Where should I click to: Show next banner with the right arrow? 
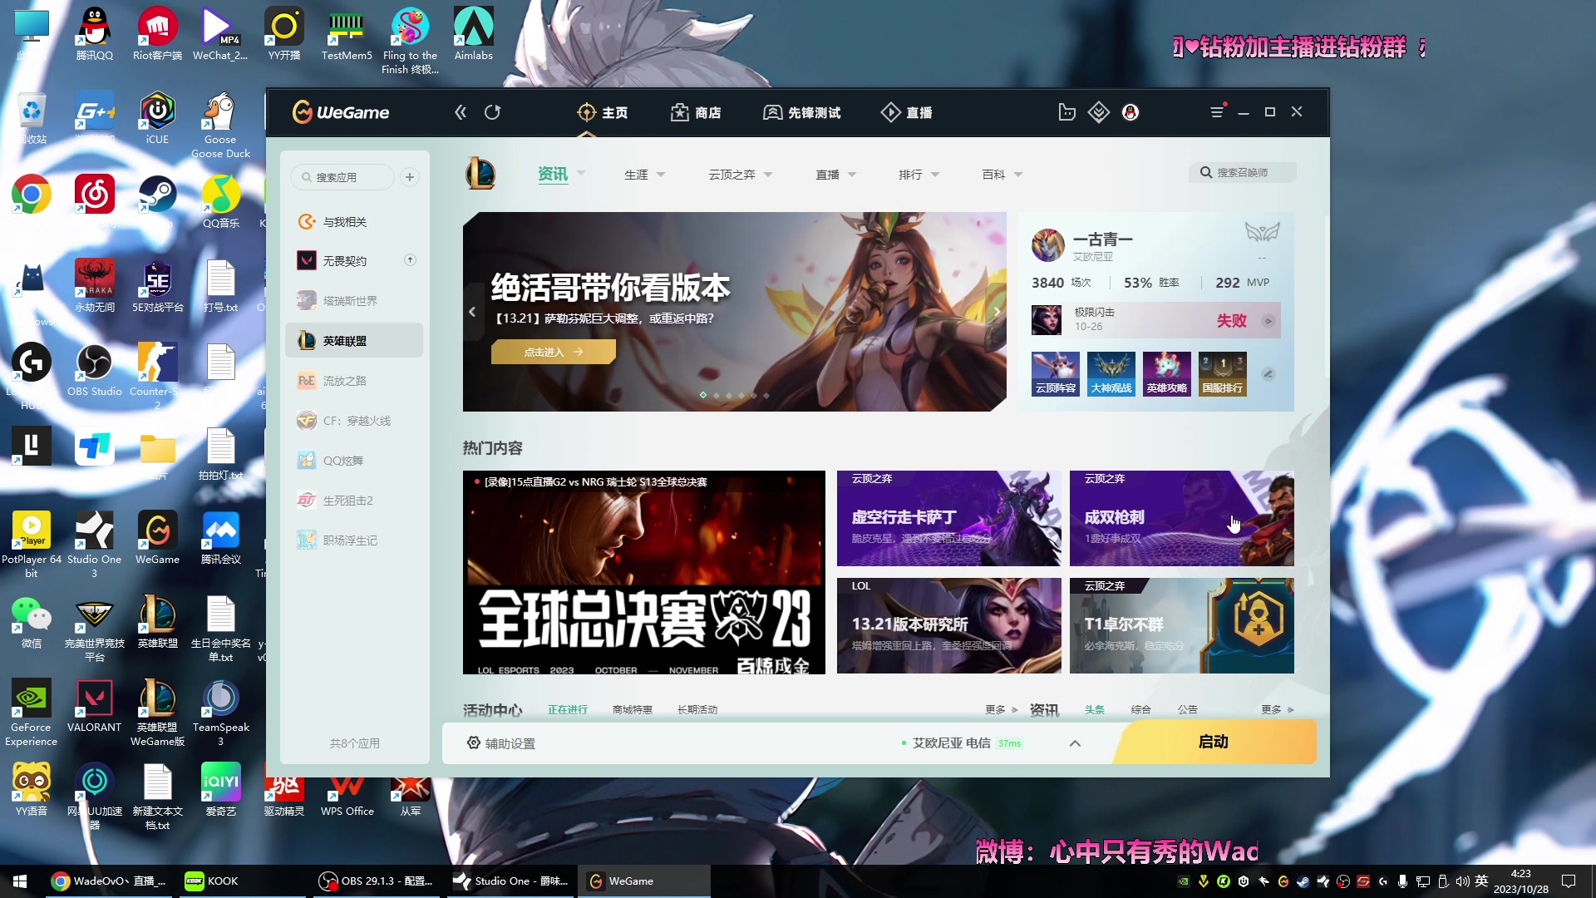coord(997,312)
